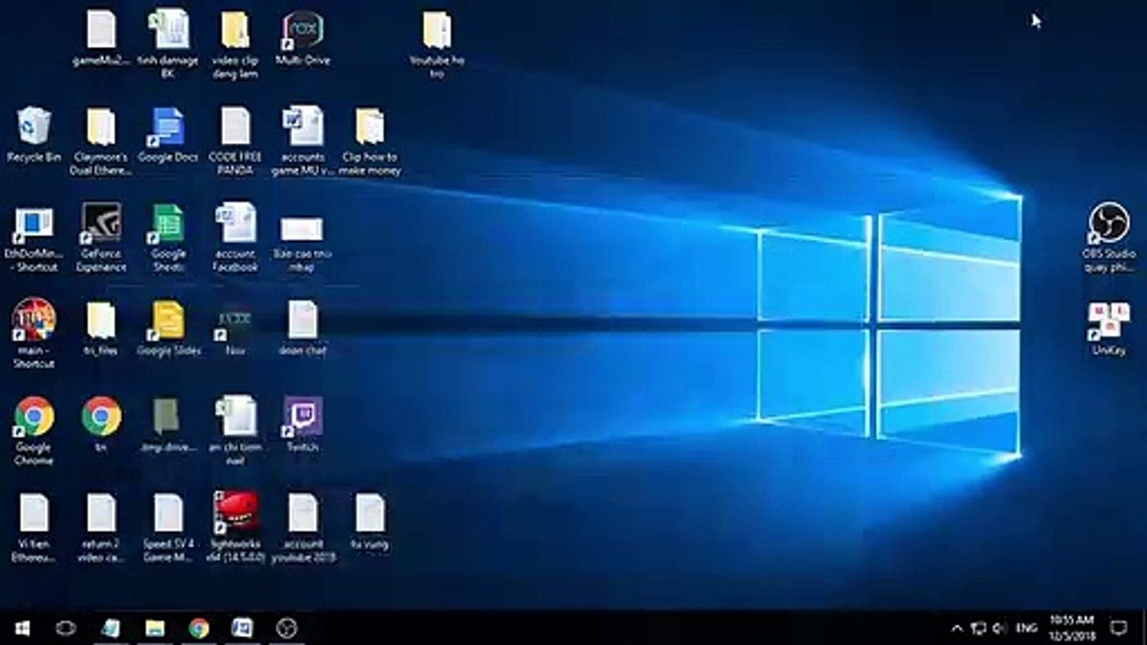This screenshot has width=1147, height=645.
Task: Select the accounts game MU Word document
Action: 303,126
